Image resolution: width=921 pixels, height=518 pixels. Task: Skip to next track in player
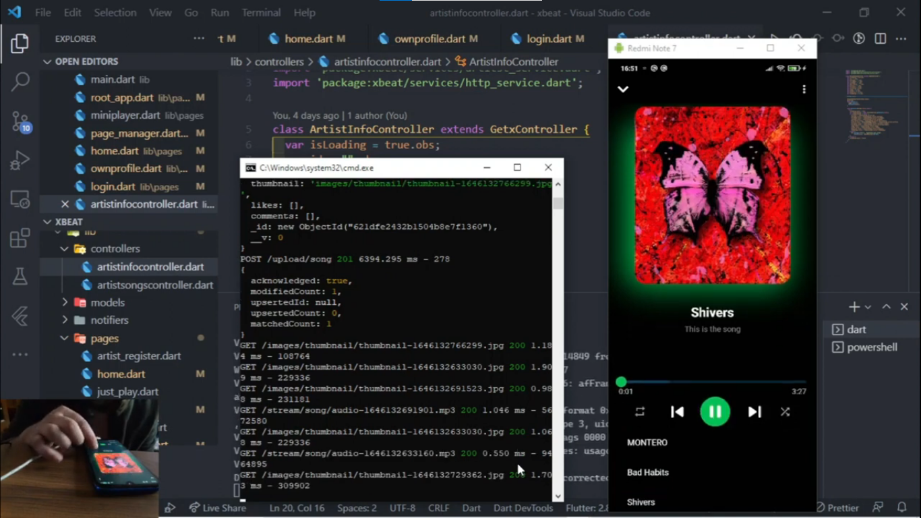tap(754, 411)
